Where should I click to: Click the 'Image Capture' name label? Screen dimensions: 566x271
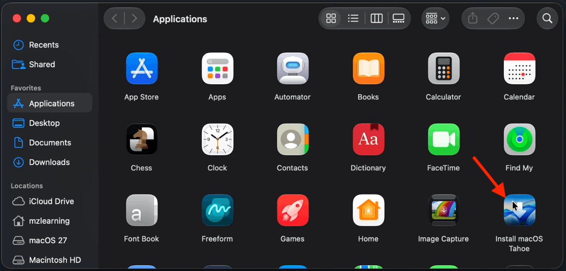(443, 239)
